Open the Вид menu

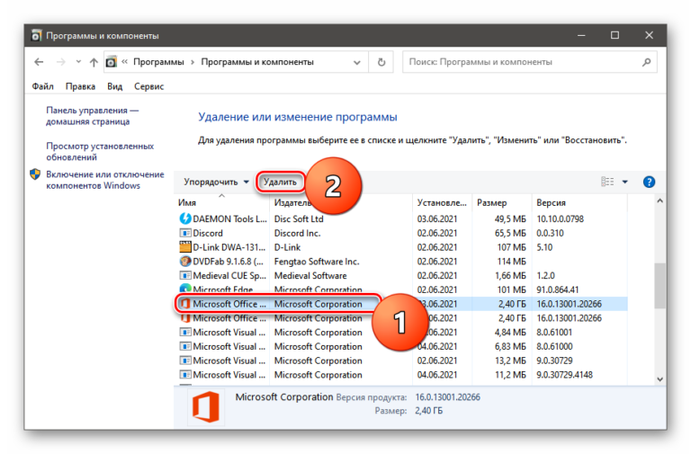coord(114,86)
